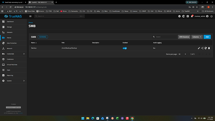Focus the Search UI field
215x121 pixels.
click(60, 16)
